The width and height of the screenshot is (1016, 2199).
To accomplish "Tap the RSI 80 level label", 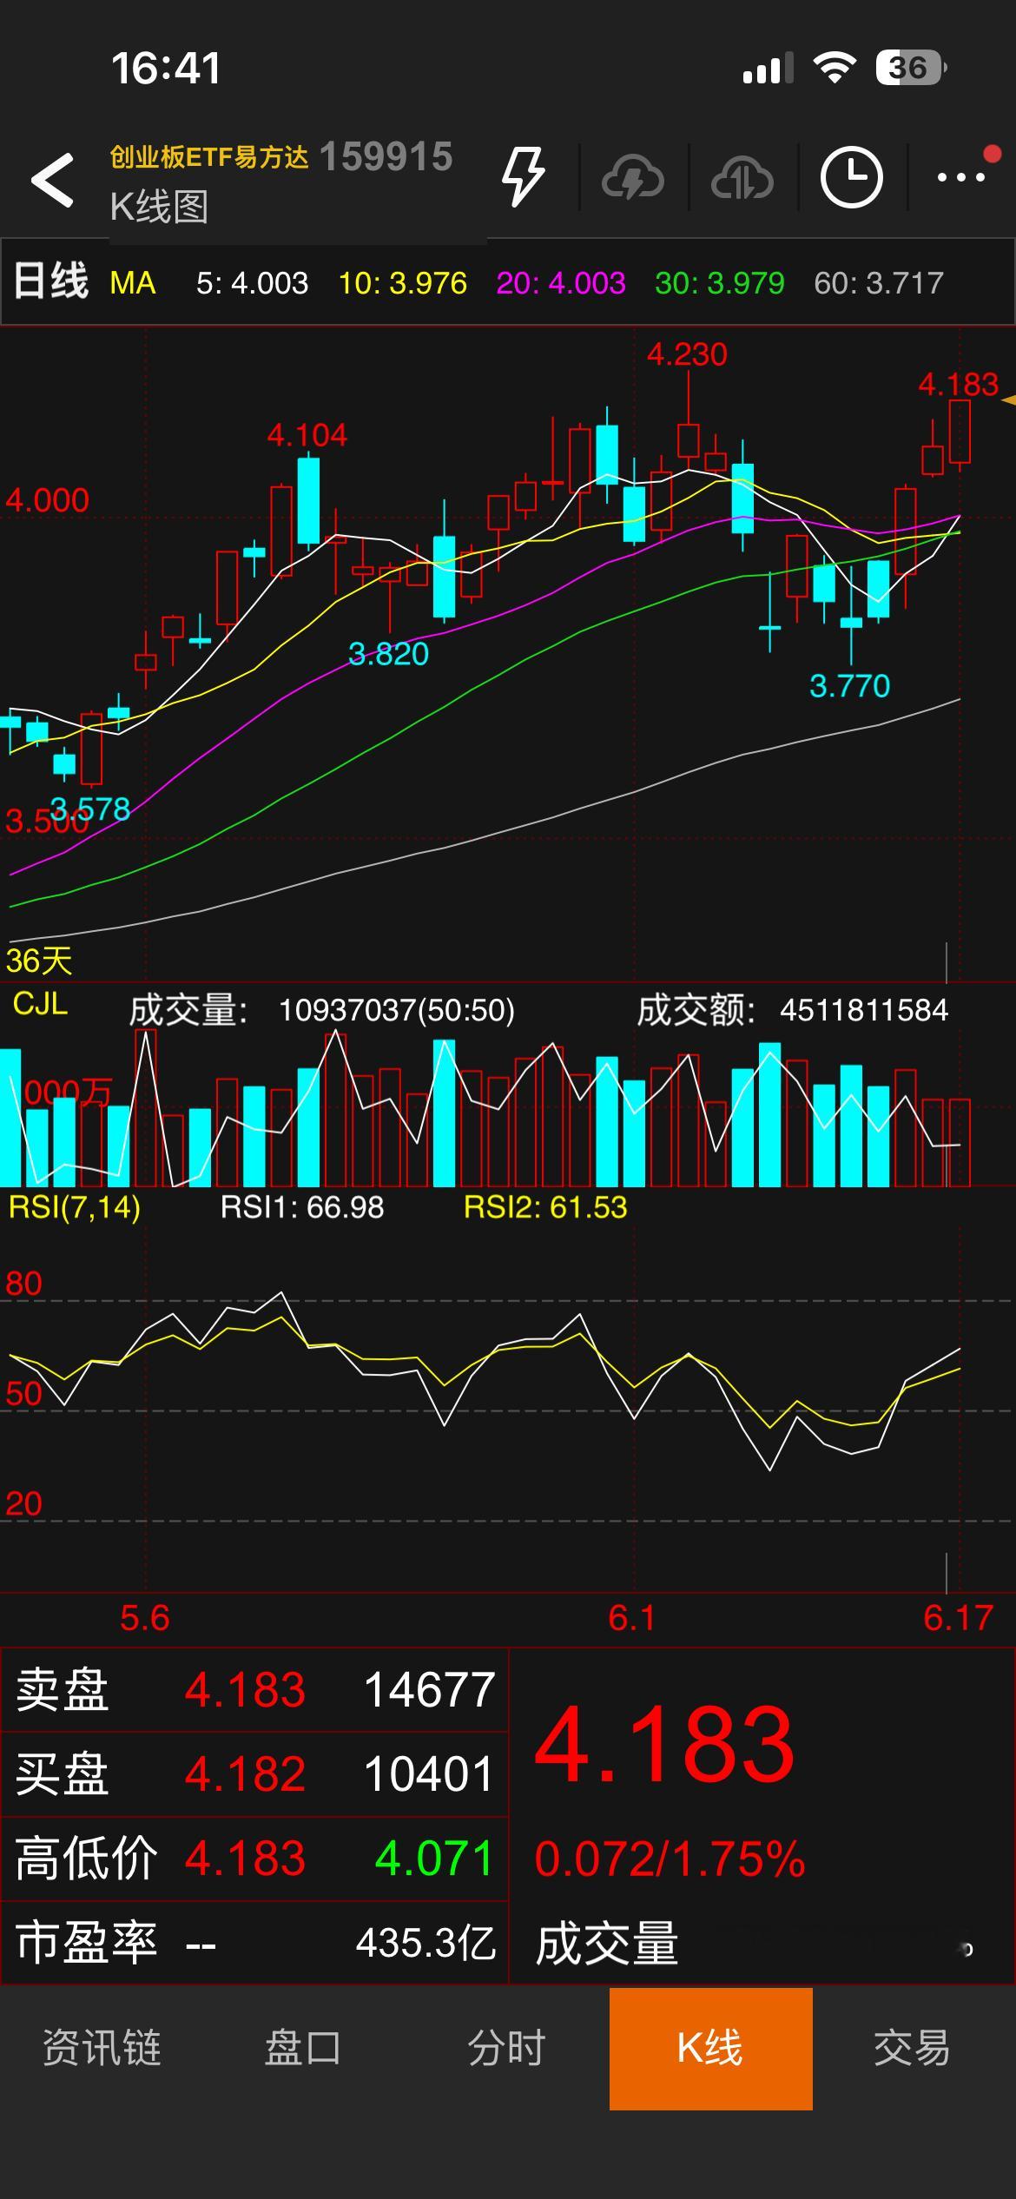I will click(x=23, y=1284).
